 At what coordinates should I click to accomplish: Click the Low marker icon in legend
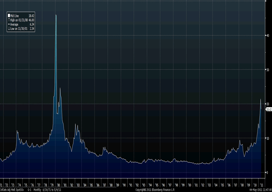click(x=9, y=29)
